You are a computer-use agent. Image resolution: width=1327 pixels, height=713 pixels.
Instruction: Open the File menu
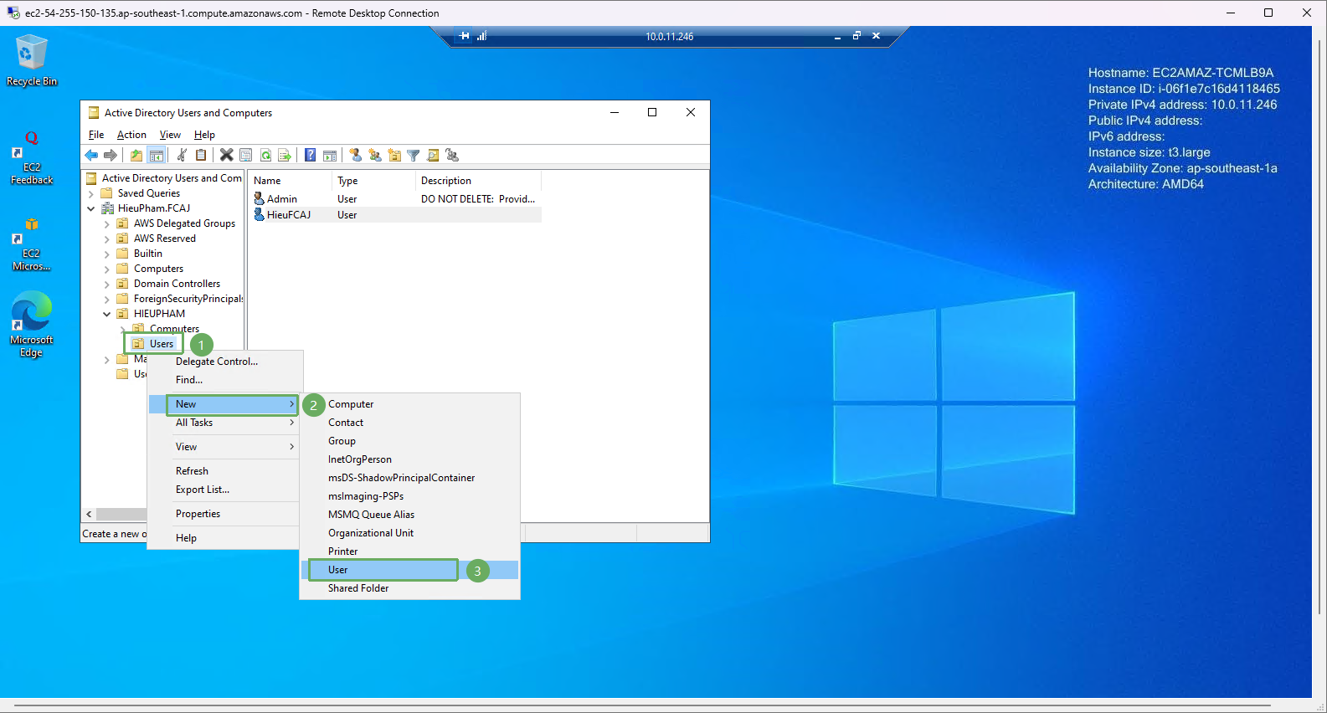pos(96,135)
